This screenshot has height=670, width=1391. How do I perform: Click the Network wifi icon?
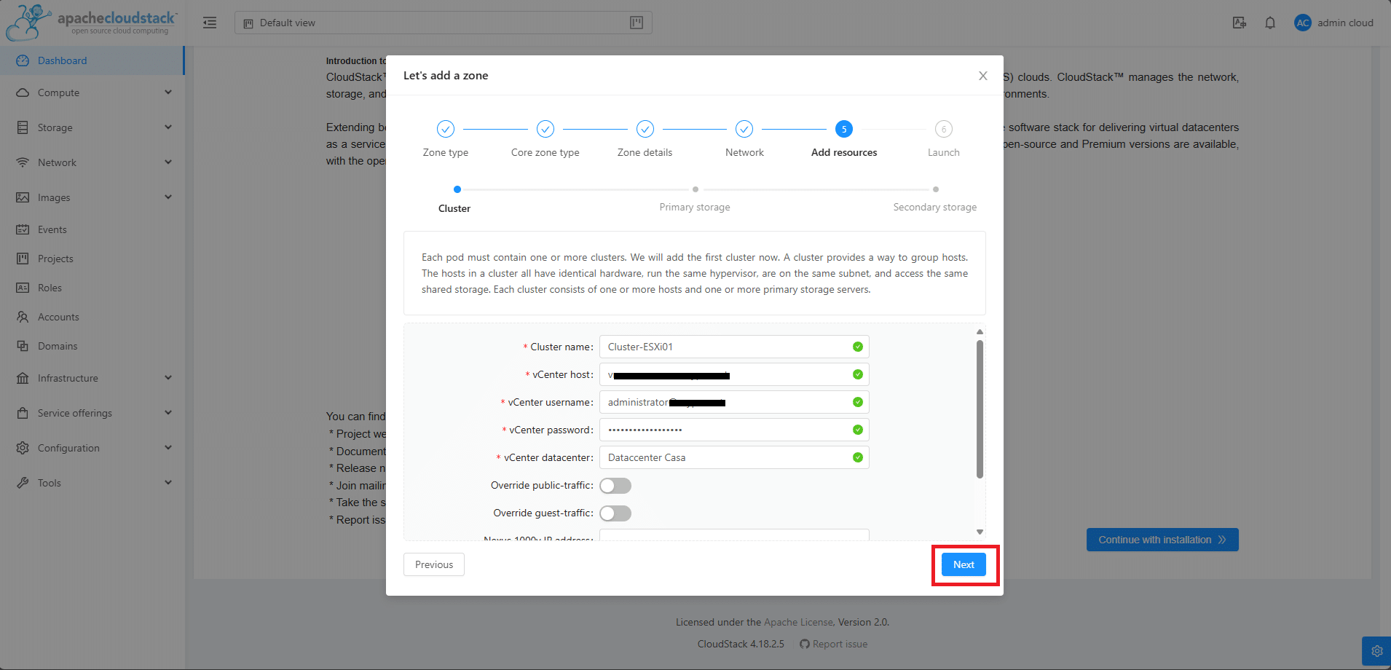pyautogui.click(x=23, y=162)
